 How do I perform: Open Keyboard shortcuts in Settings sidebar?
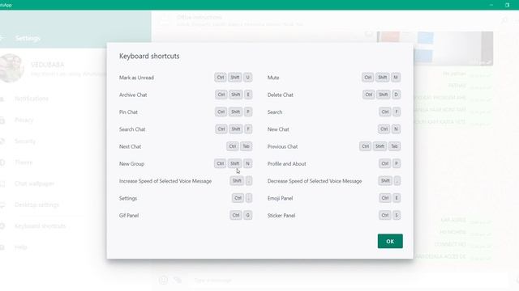pyautogui.click(x=40, y=226)
